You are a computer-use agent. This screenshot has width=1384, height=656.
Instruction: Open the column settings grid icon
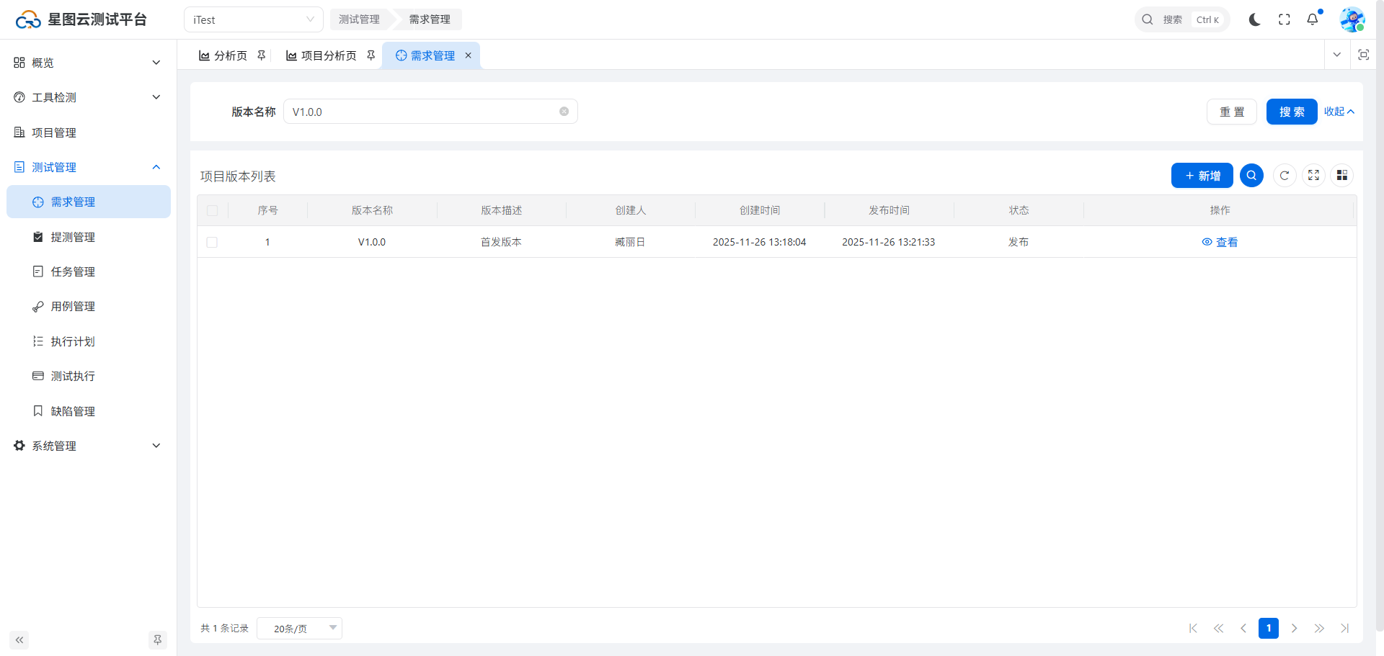point(1341,176)
